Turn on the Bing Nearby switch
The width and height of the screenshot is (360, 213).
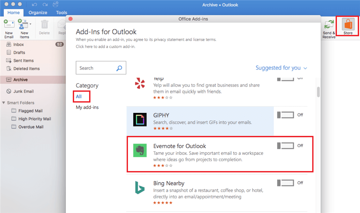click(x=285, y=183)
